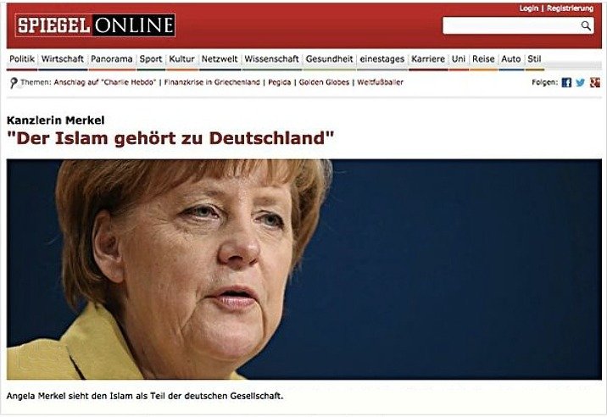Click the Themen magnifier icon
This screenshot has width=607, height=417.
coord(14,82)
